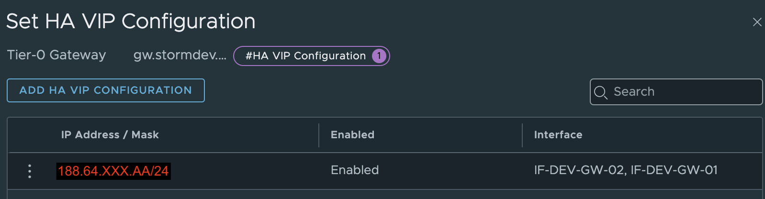Screen dimensions: 765x199
Task: Close the Set HA VIP Configuration dialog
Action: point(757,22)
